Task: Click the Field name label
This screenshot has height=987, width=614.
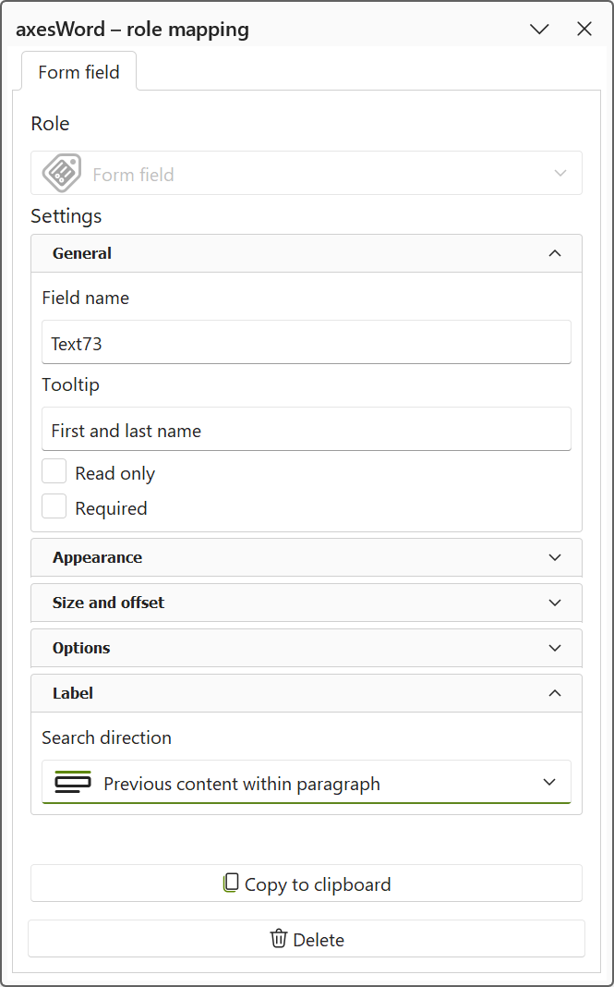Action: [x=86, y=297]
